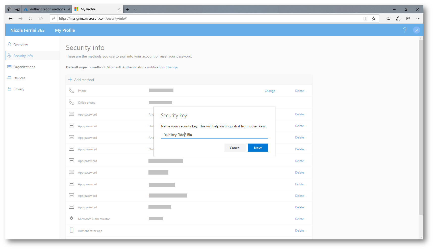Refresh the current page
Image resolution: width=434 pixels, height=250 pixels.
[31, 18]
